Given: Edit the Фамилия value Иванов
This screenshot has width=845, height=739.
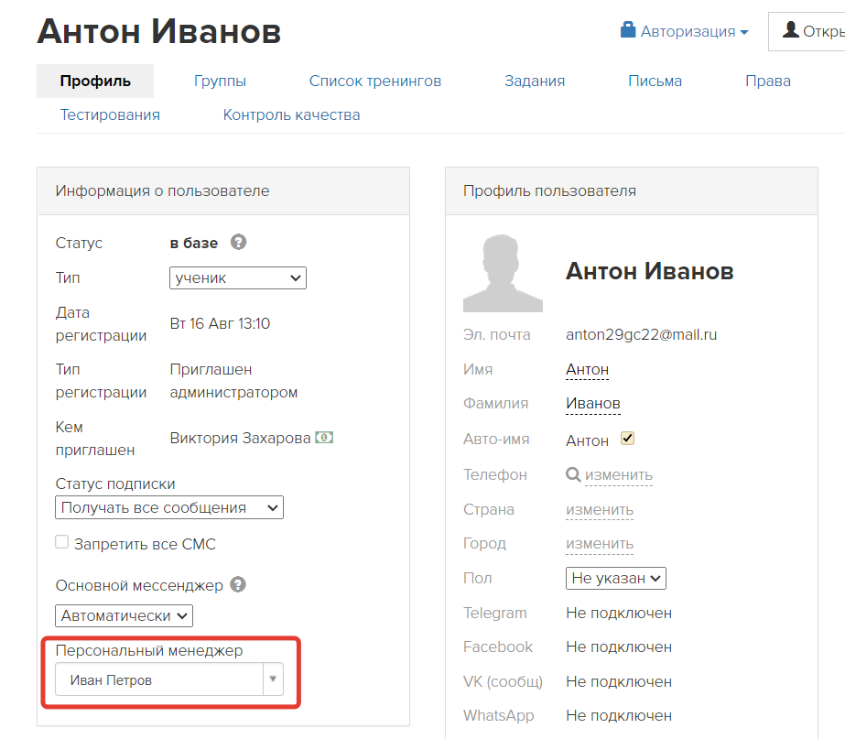Looking at the screenshot, I should coord(593,403).
